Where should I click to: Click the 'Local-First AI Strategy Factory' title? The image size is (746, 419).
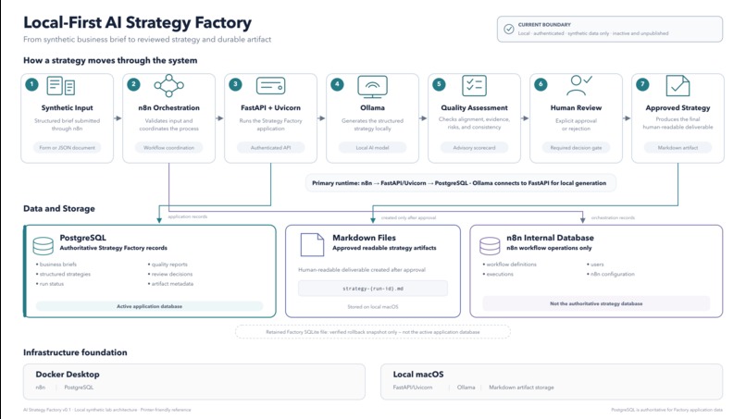[138, 22]
